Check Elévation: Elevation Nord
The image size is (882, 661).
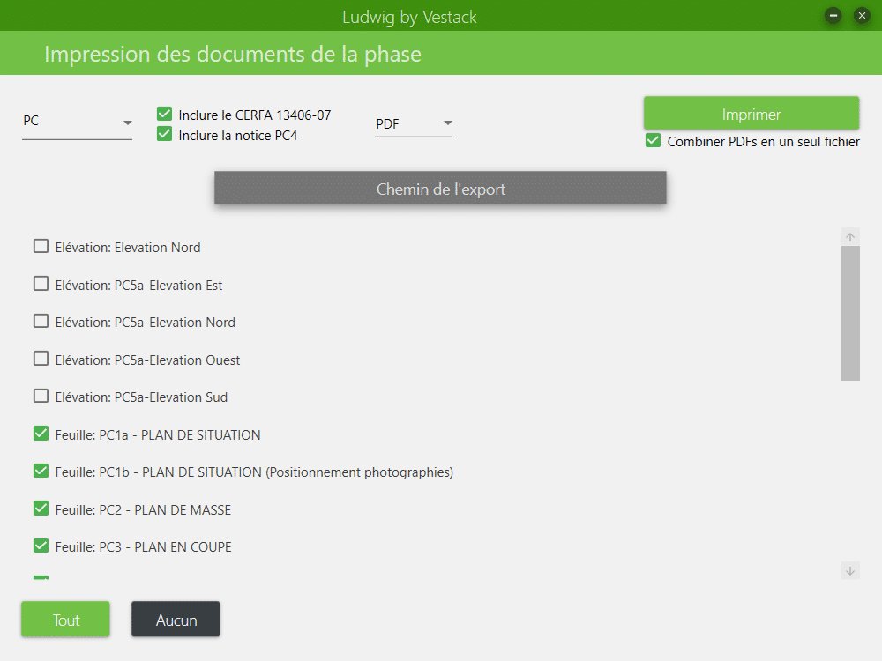click(41, 246)
